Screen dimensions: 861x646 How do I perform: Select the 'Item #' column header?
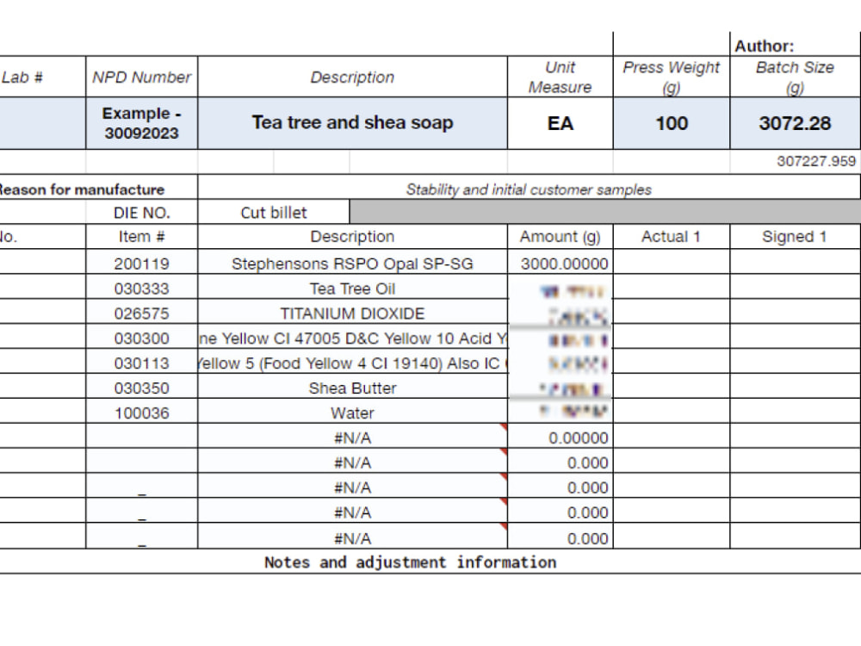pyautogui.click(x=142, y=237)
